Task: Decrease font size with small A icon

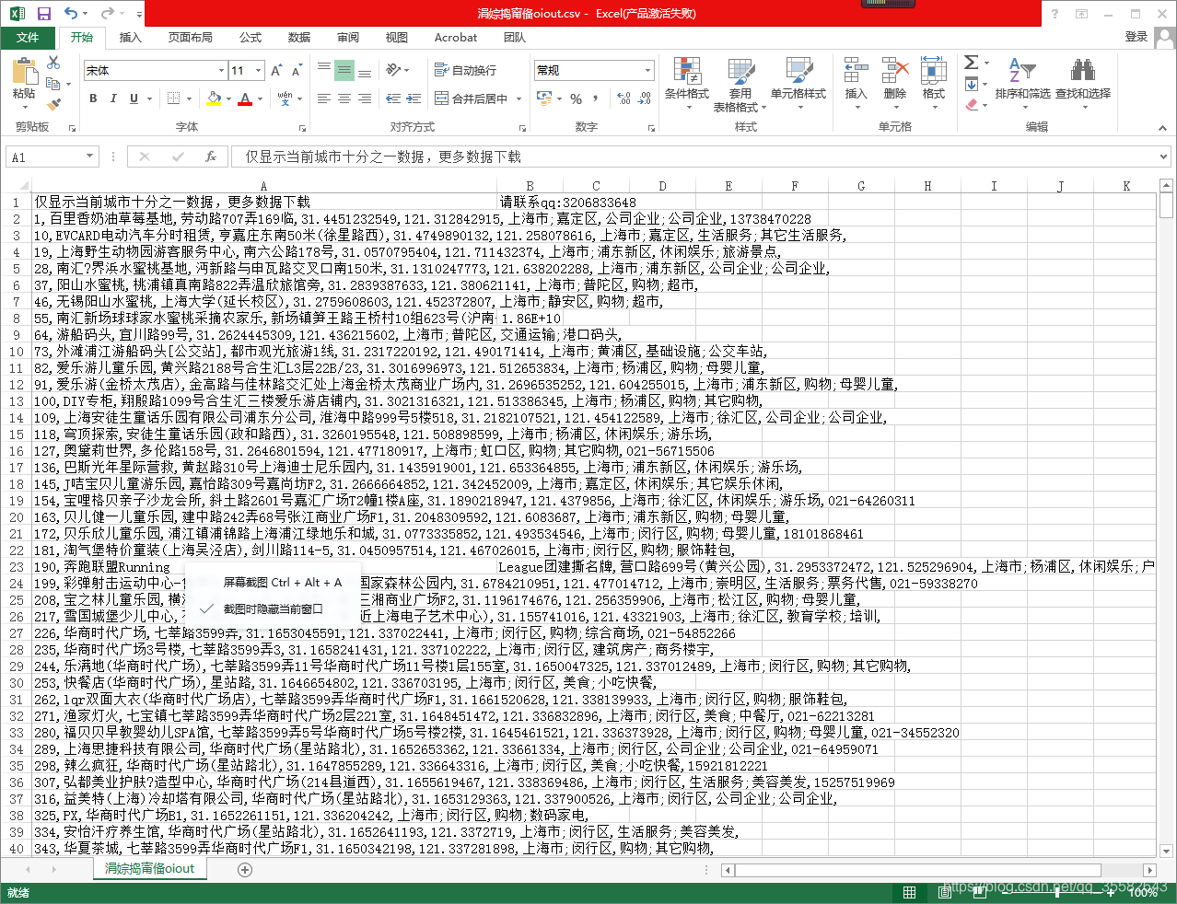Action: pos(297,71)
